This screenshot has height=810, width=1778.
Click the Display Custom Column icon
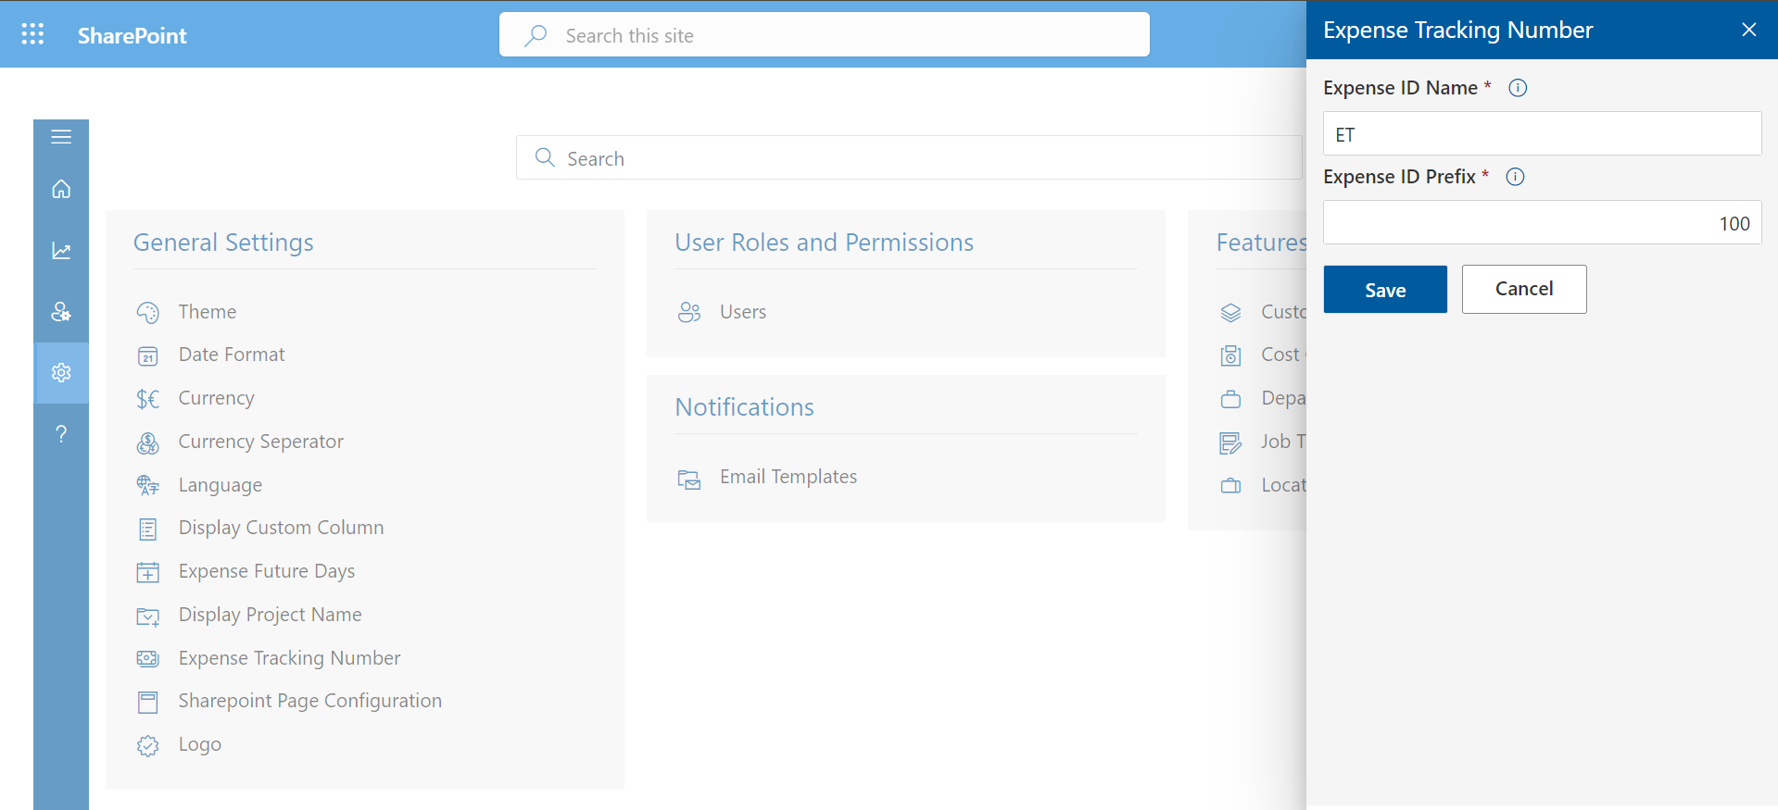148,530
